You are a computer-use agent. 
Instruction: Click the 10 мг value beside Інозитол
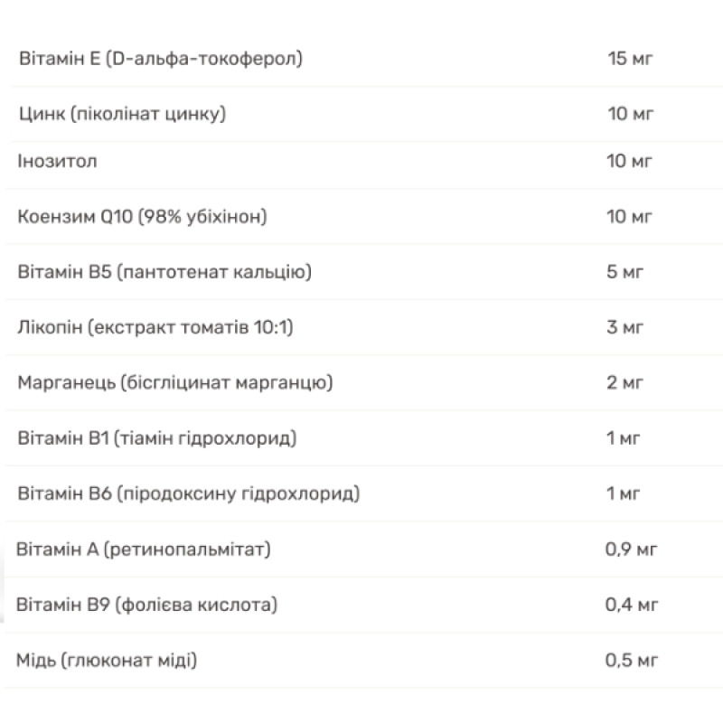pos(629,162)
